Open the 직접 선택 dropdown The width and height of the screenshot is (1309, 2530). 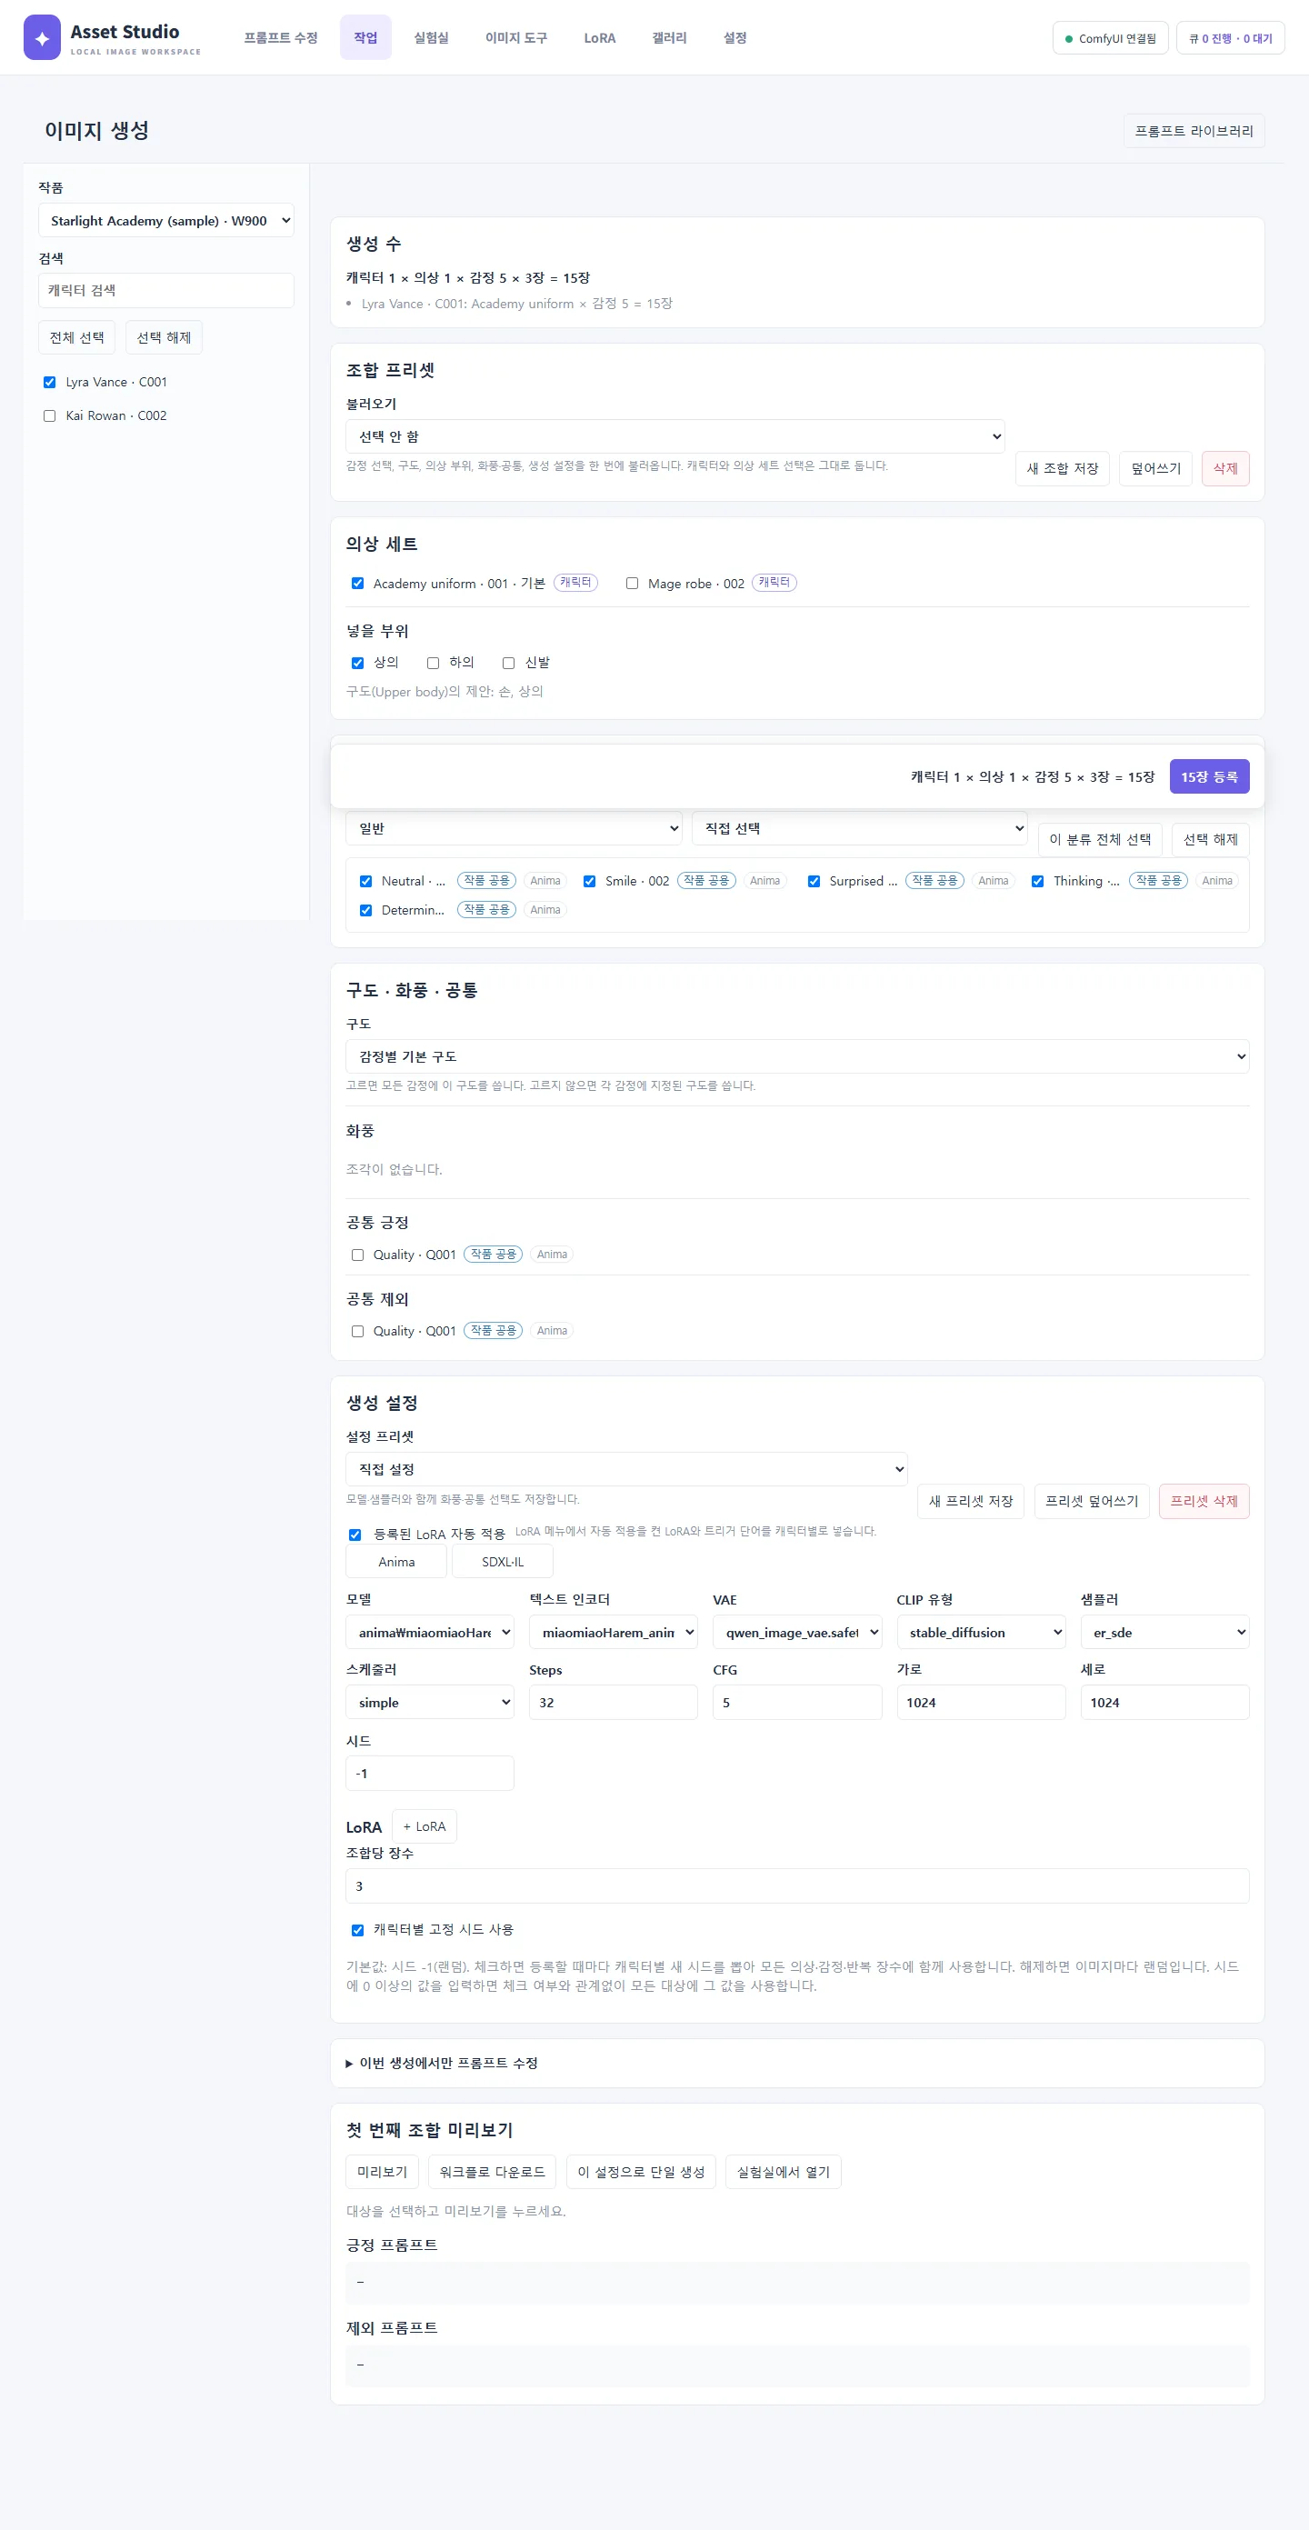[x=859, y=828]
